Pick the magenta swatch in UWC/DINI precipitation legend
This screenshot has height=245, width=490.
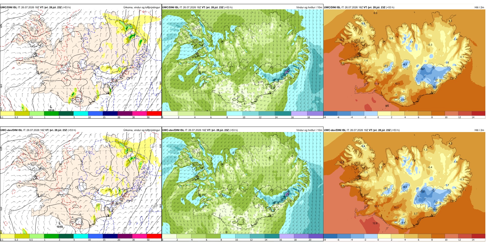[x=140, y=113]
